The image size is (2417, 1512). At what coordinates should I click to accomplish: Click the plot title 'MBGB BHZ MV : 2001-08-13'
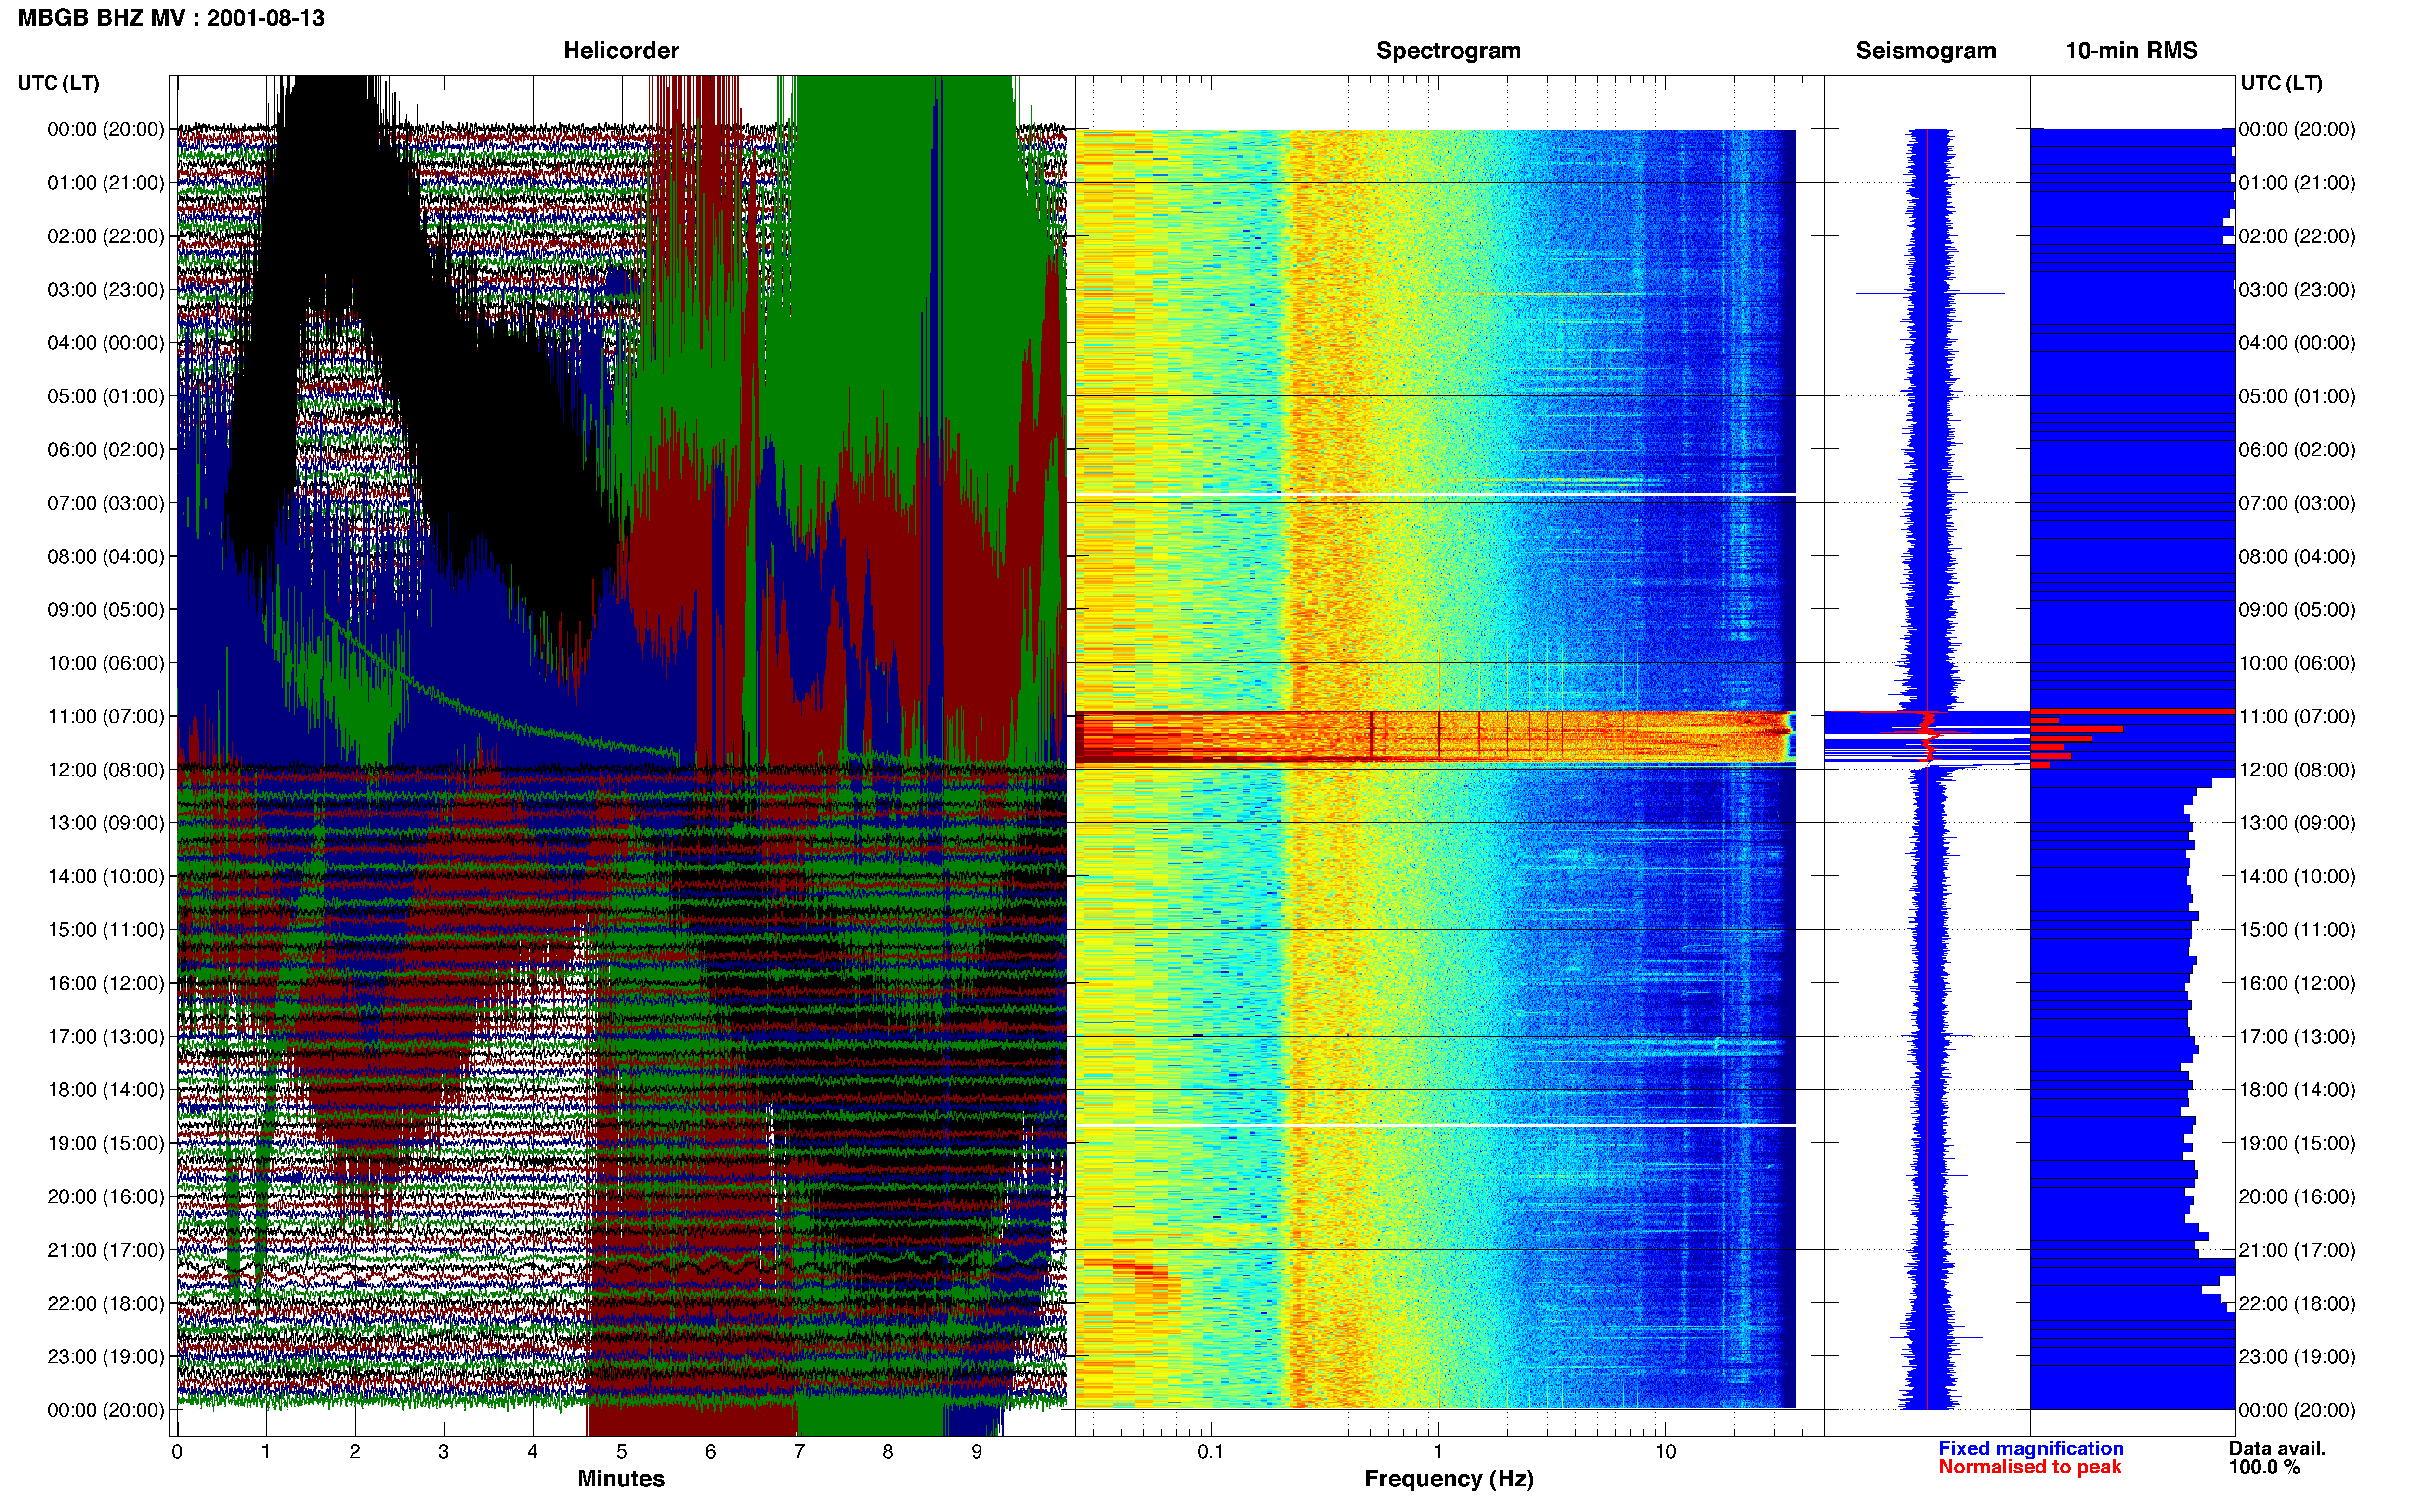coord(171,18)
